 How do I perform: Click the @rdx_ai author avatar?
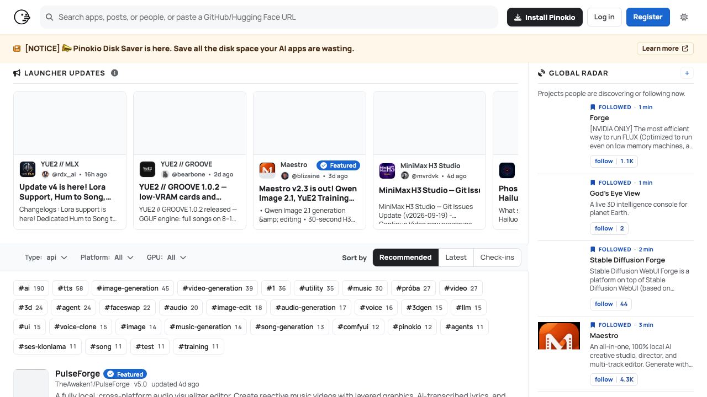(x=45, y=174)
